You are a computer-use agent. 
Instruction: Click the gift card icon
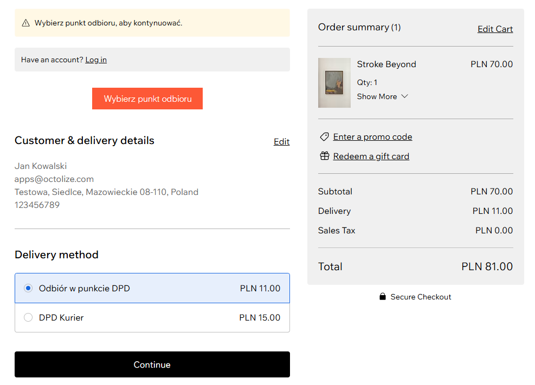pos(324,156)
